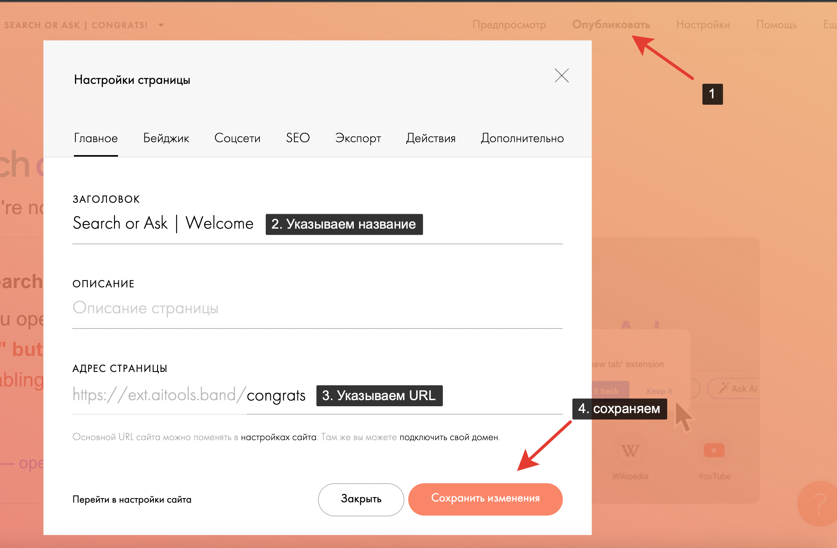Click the Wikipedia W icon
The image size is (837, 548).
(630, 451)
